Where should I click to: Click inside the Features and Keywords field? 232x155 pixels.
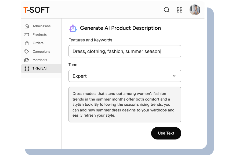[125, 51]
